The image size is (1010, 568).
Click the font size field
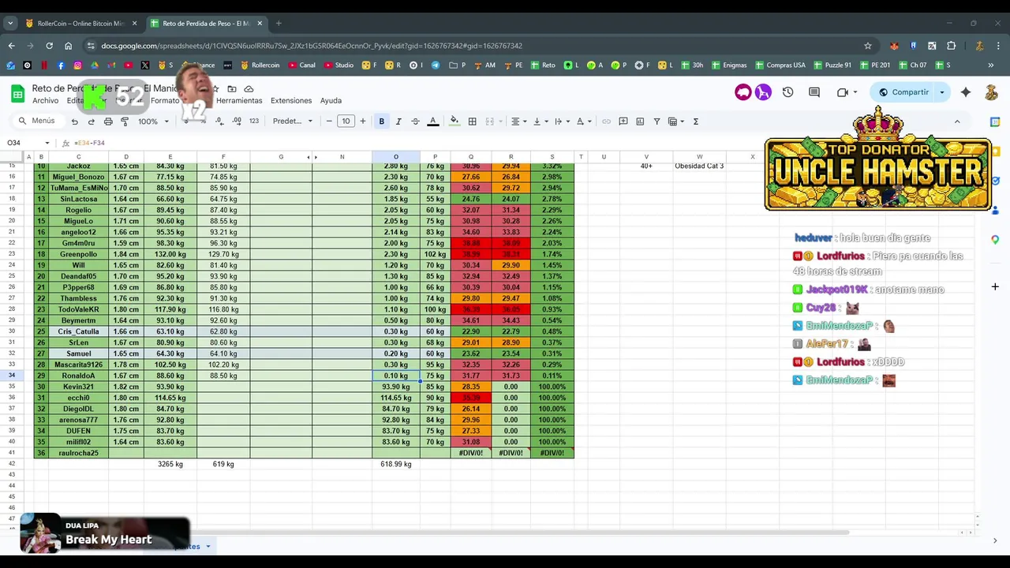point(346,121)
